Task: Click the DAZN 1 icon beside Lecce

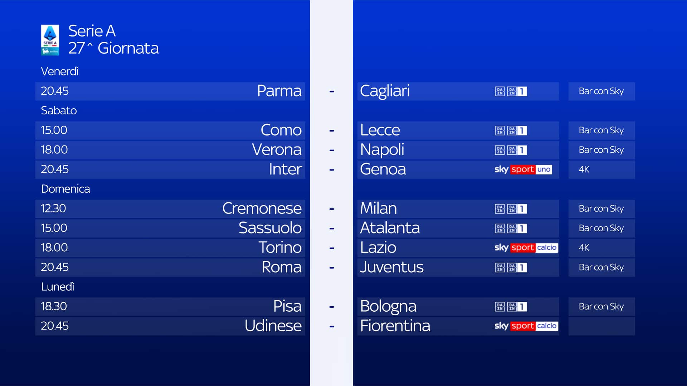Action: point(517,130)
